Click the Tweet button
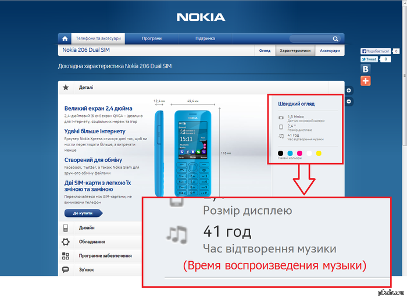 tap(369, 59)
